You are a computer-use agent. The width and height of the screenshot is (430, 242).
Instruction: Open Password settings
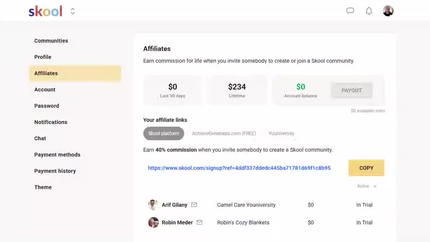coord(47,106)
